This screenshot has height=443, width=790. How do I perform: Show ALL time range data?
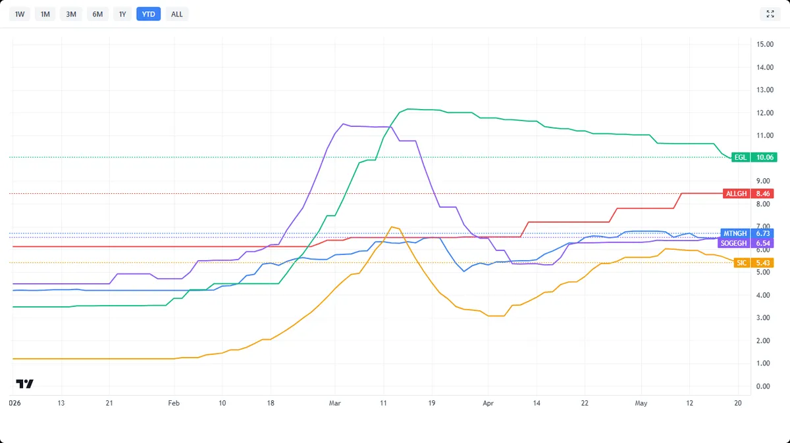coord(177,14)
